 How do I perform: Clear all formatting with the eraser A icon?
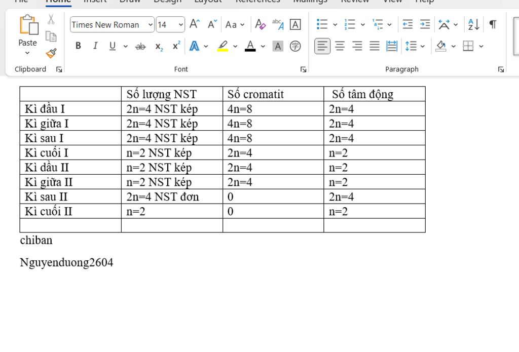(x=260, y=24)
